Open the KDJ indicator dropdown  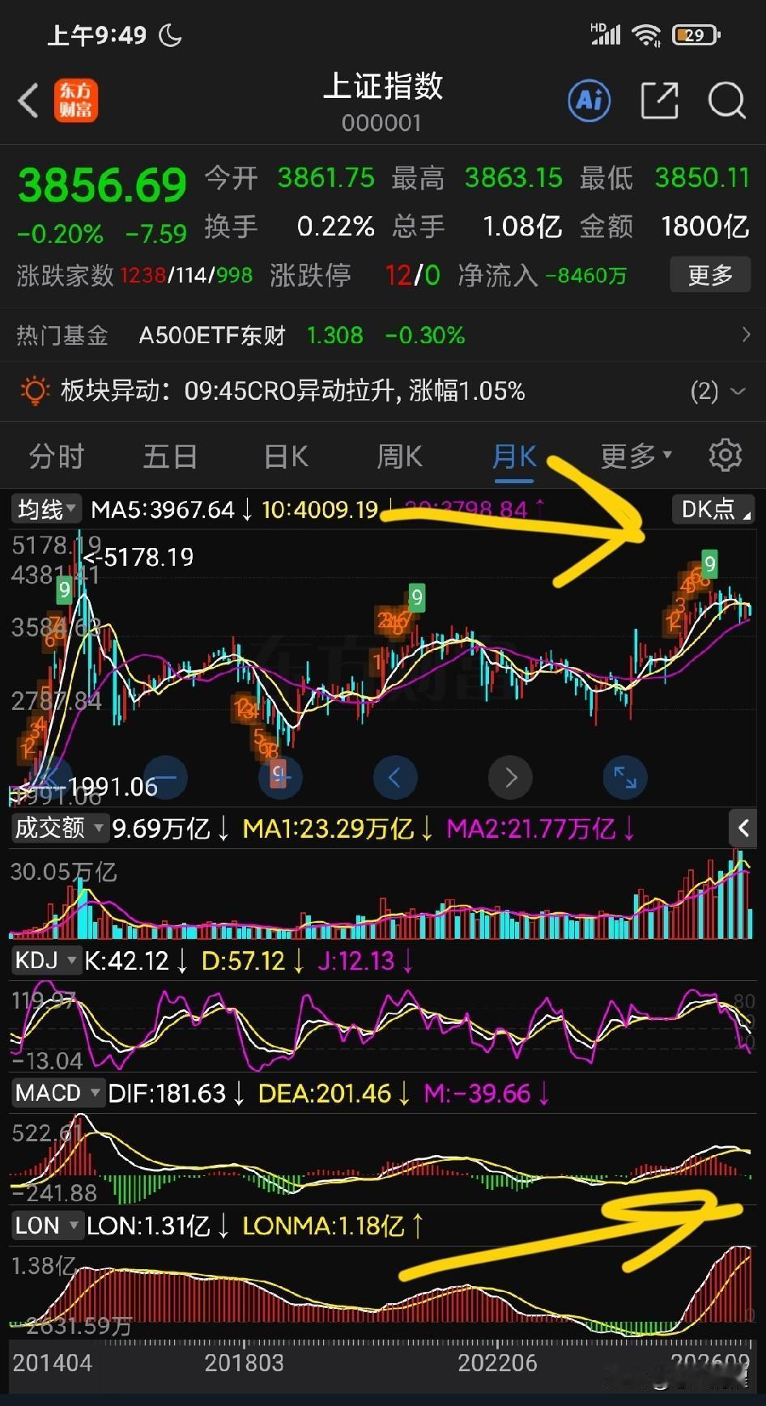[x=45, y=961]
